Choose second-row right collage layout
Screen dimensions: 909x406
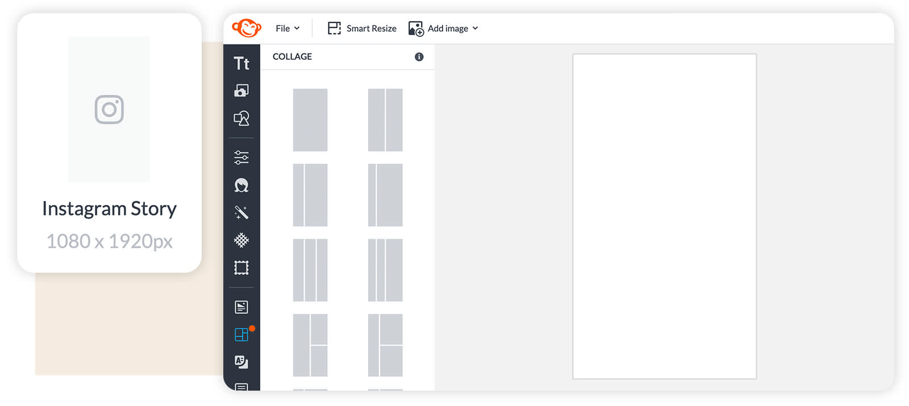coord(385,195)
